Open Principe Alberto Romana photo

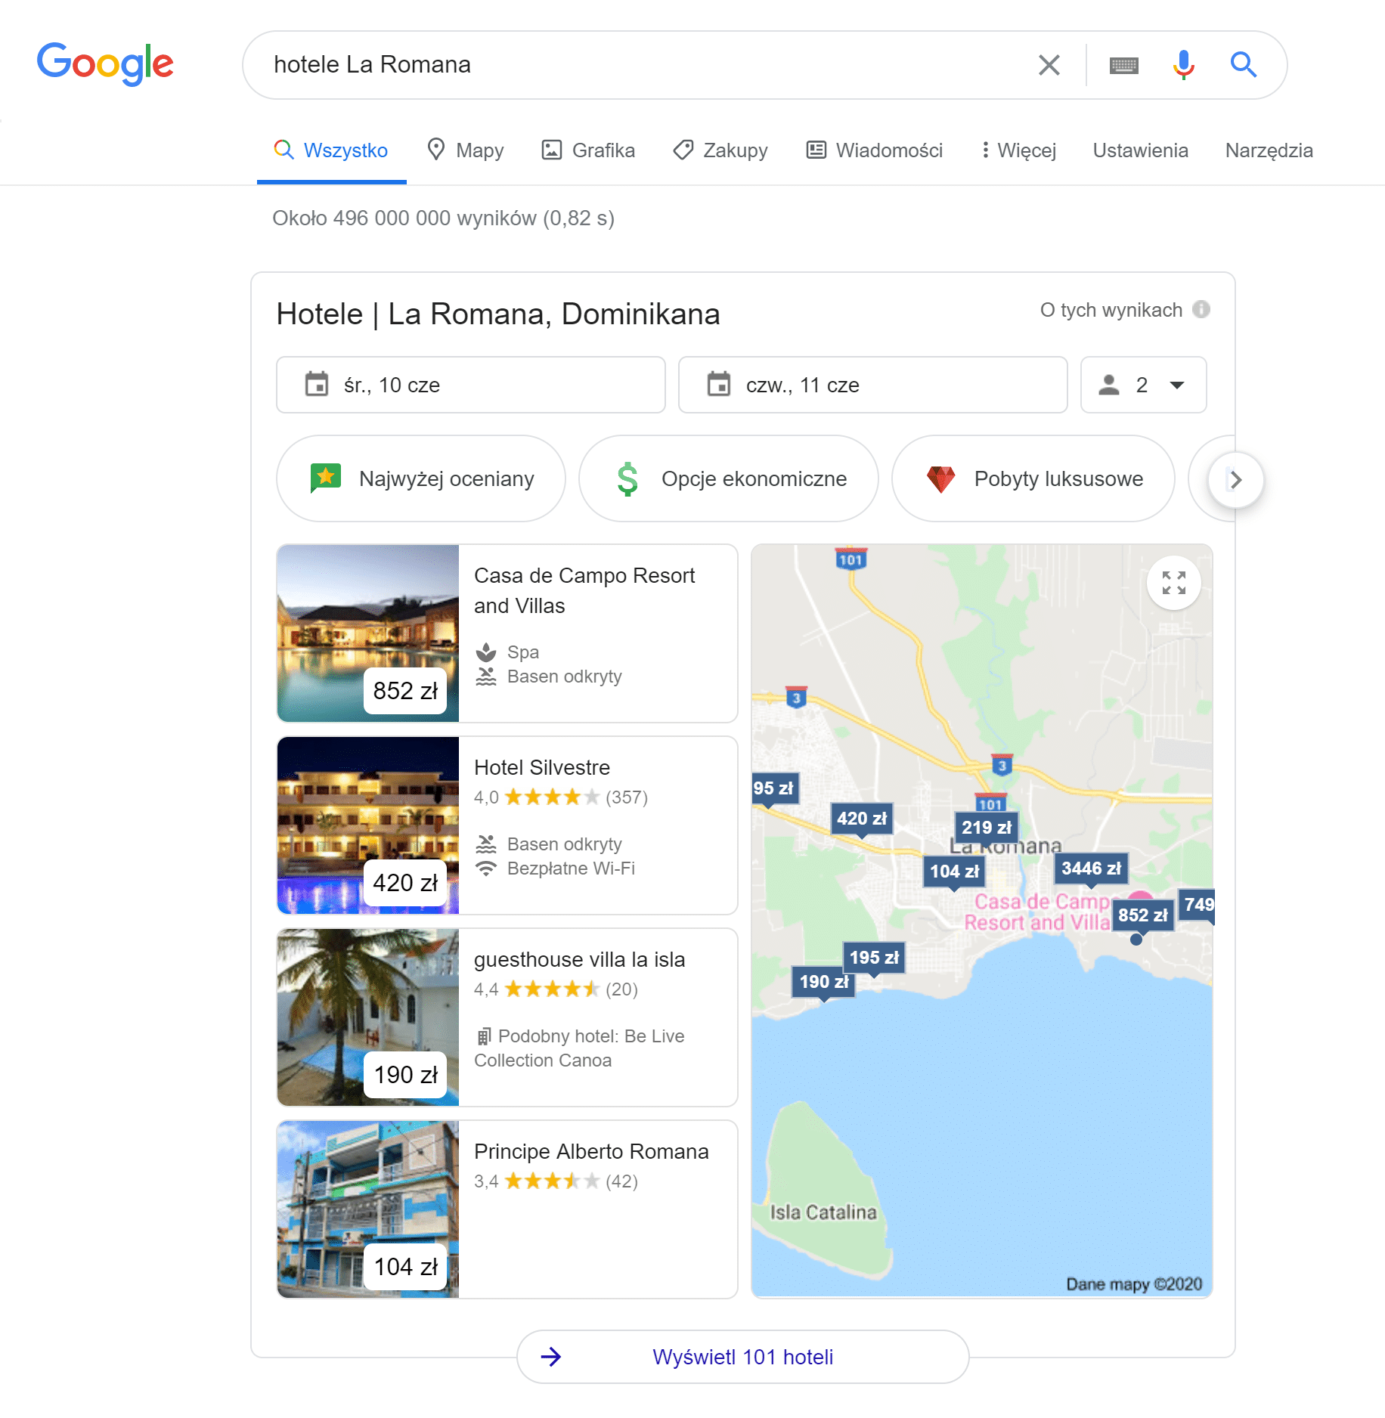point(368,1209)
